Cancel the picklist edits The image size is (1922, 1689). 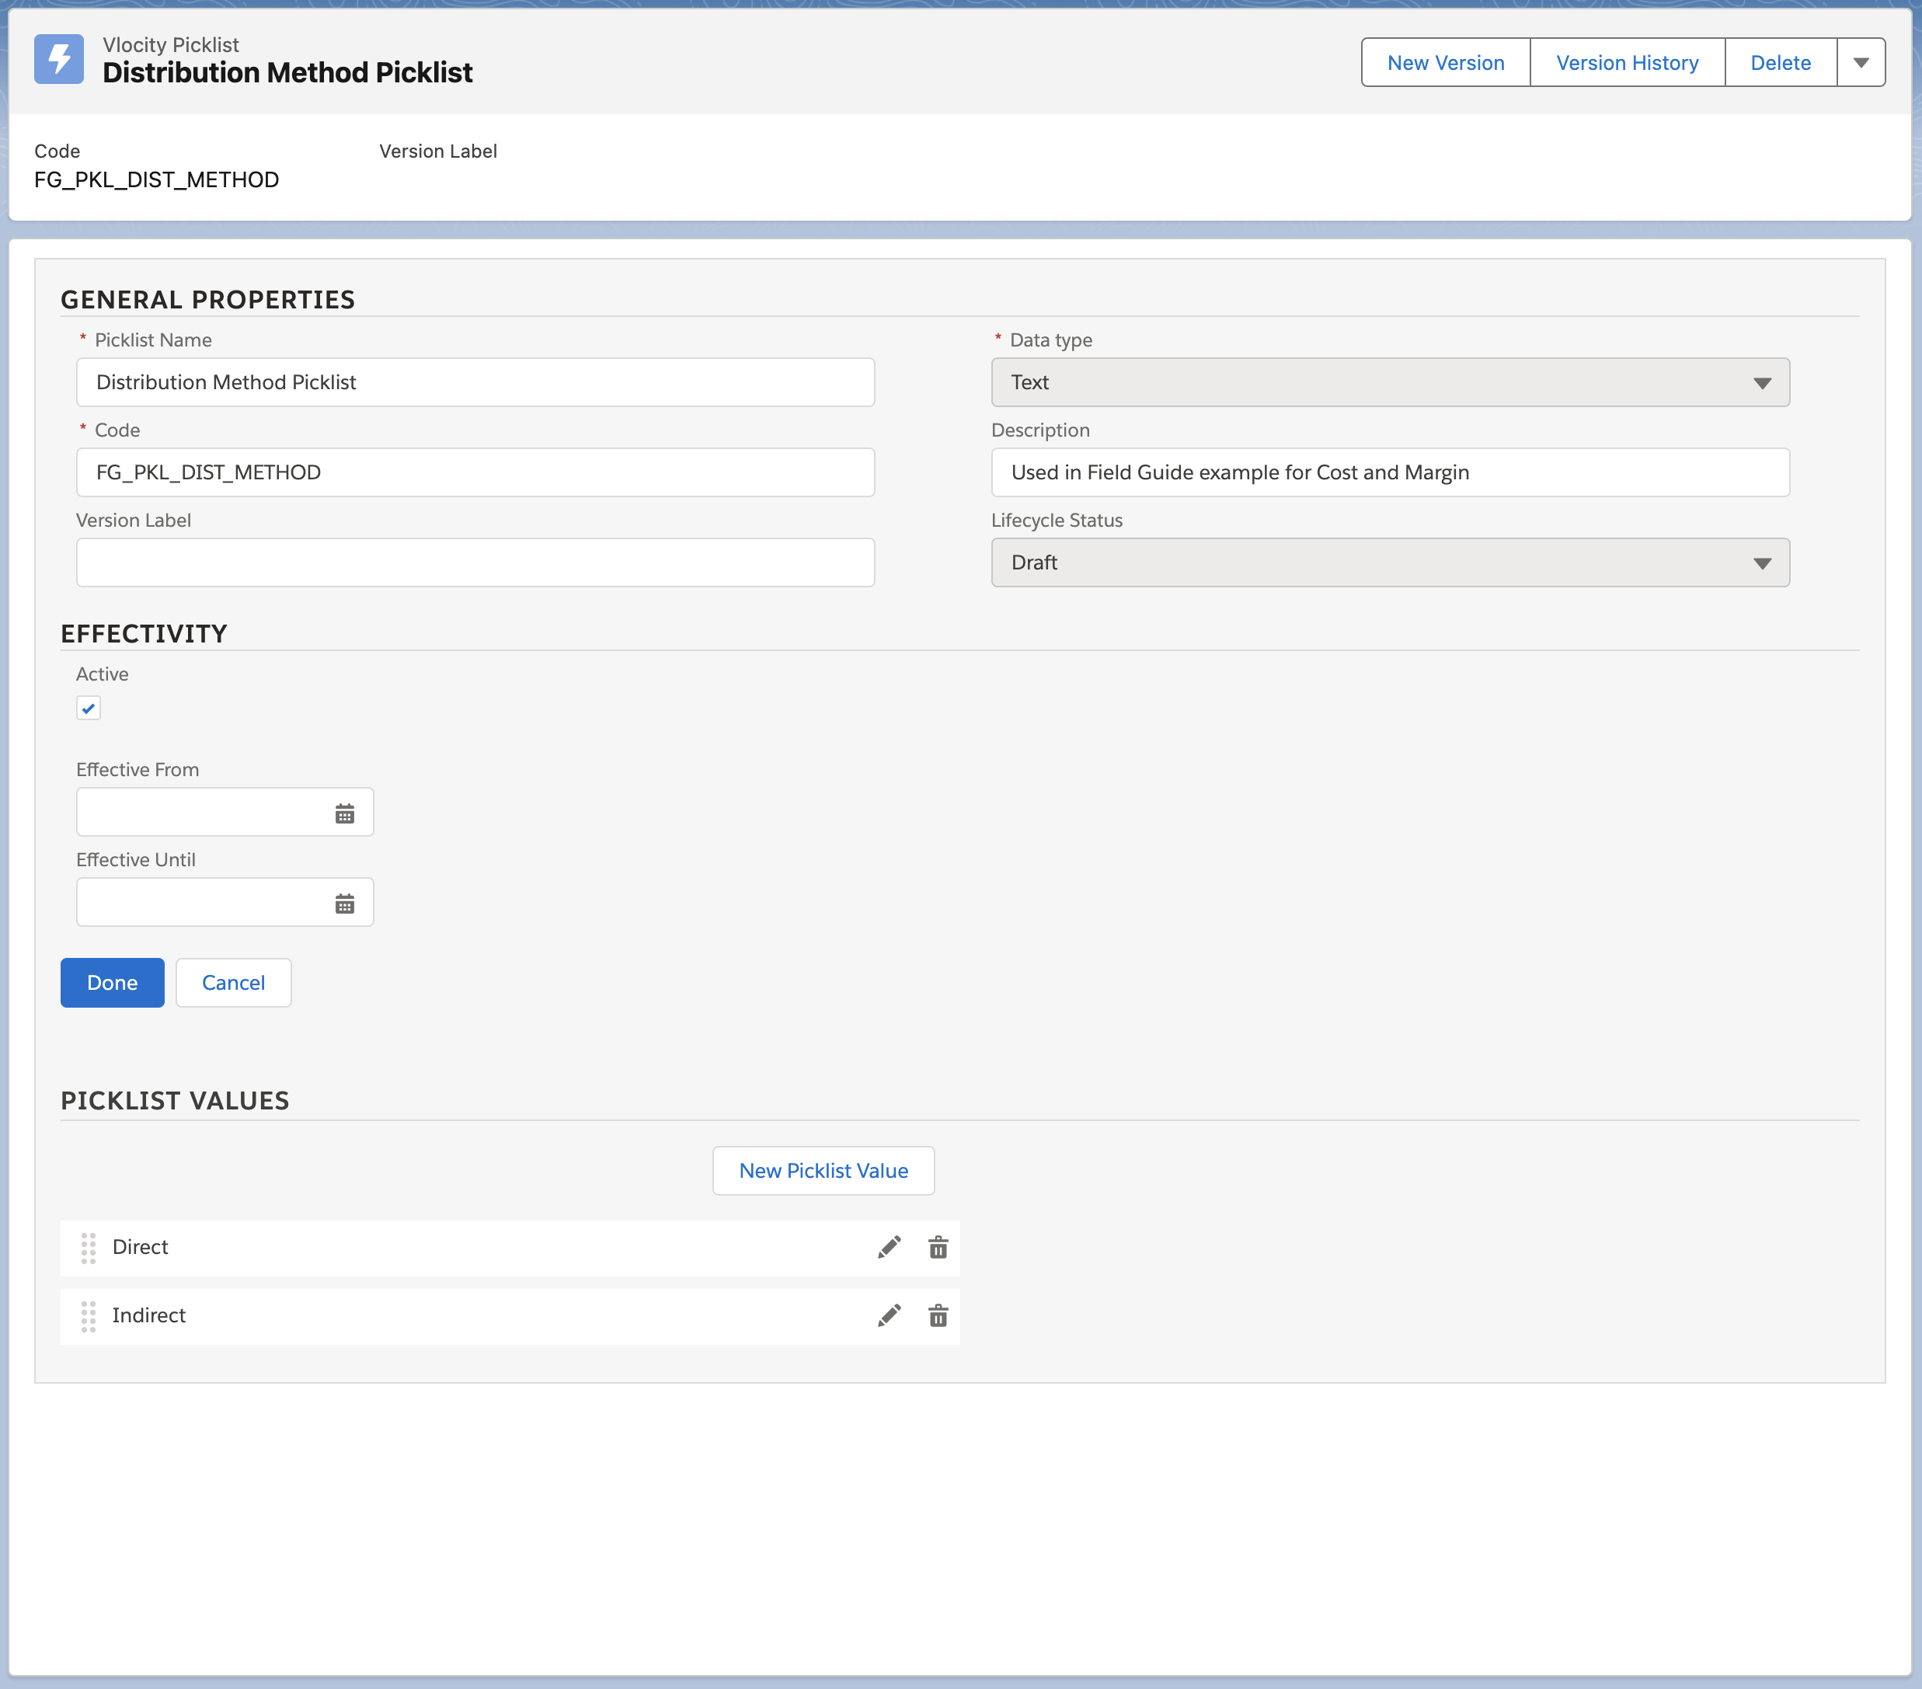pos(233,983)
